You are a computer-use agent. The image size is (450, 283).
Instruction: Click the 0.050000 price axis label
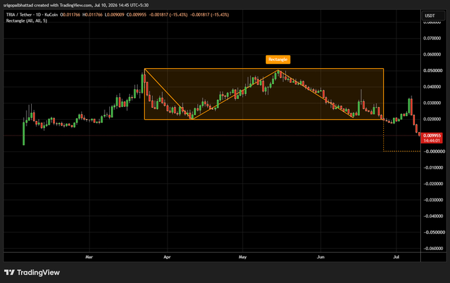(432, 71)
